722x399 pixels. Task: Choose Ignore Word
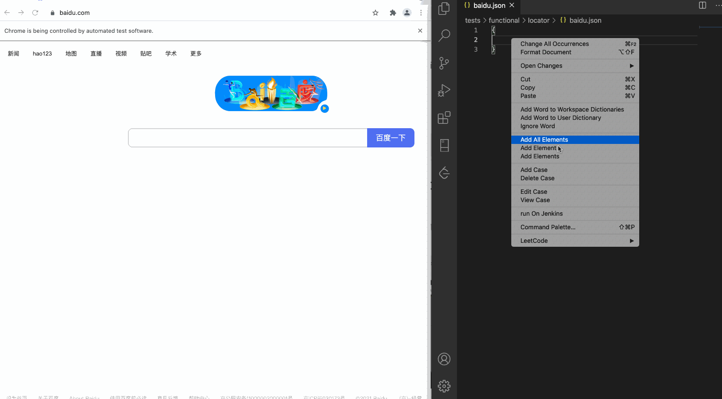click(x=575, y=126)
